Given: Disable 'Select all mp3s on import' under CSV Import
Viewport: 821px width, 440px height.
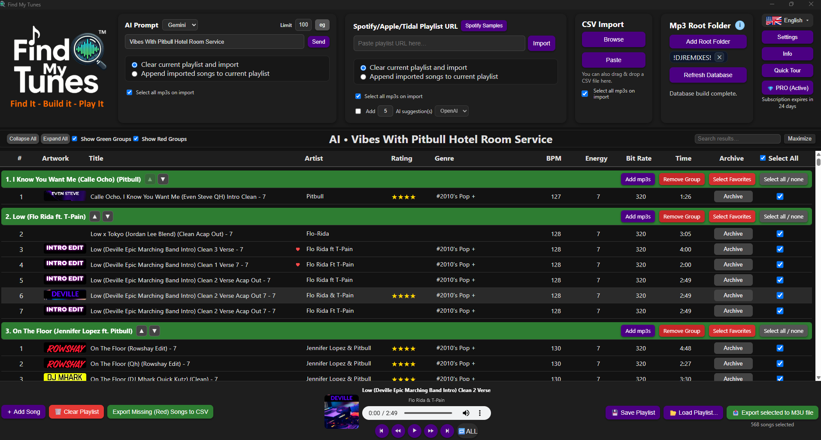Looking at the screenshot, I should pos(585,93).
